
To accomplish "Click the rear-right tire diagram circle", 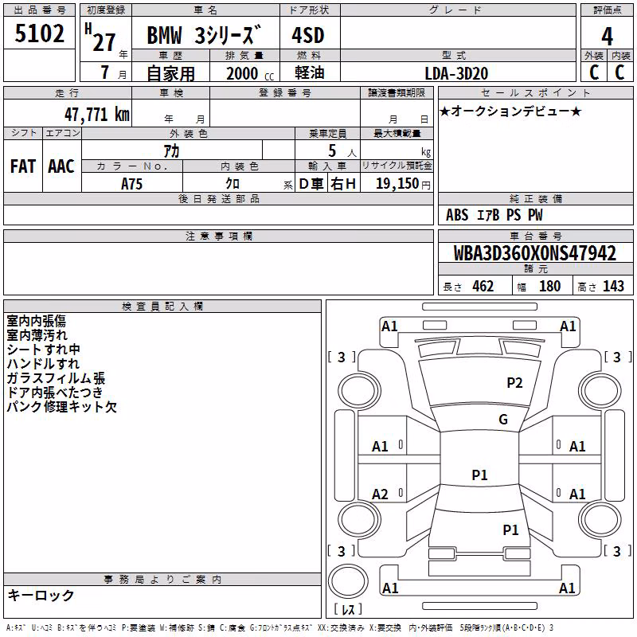I will [600, 519].
